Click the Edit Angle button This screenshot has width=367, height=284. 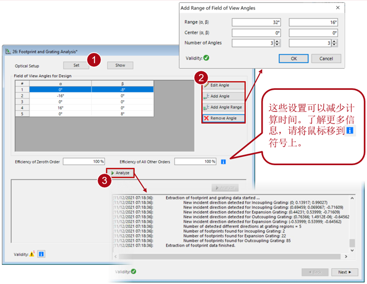click(x=223, y=85)
